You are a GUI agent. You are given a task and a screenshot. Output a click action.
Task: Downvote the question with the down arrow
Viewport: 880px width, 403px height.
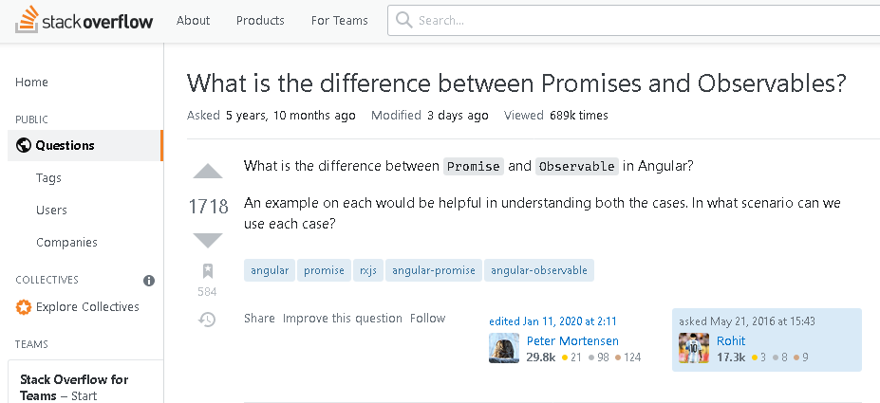coord(208,241)
